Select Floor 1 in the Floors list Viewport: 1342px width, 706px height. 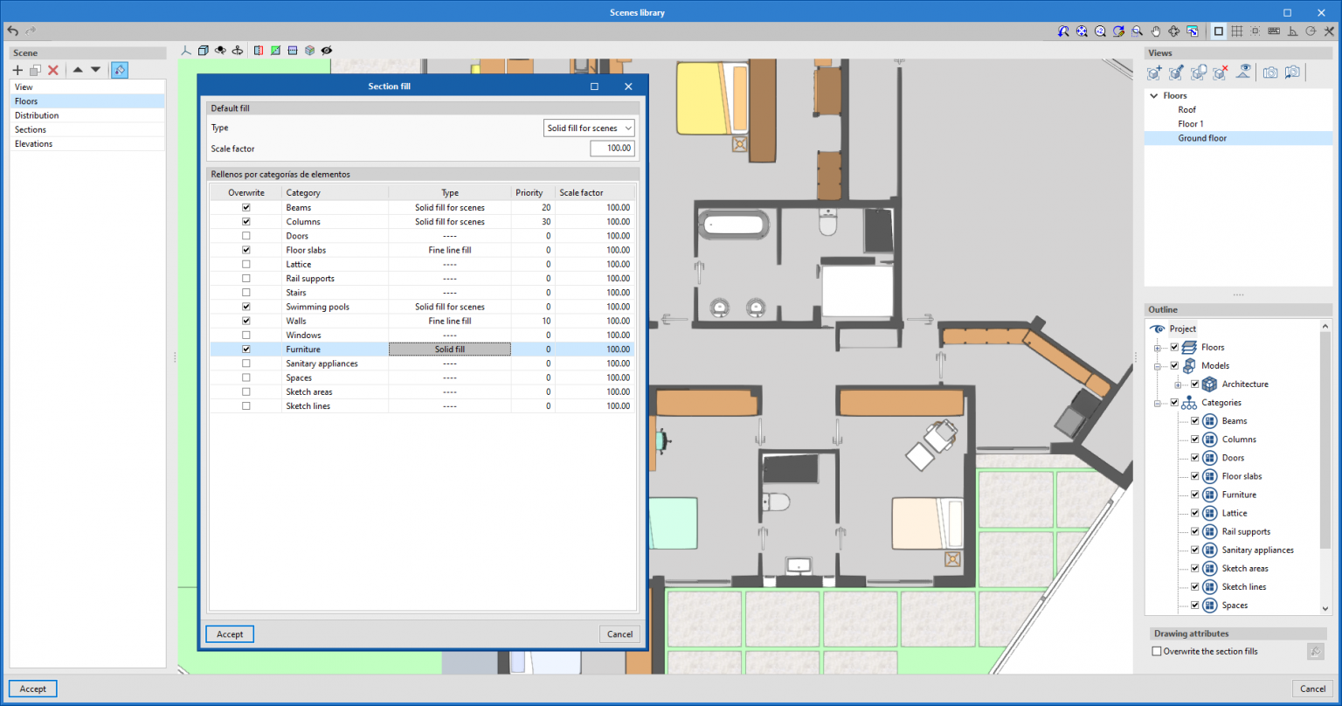(1191, 123)
